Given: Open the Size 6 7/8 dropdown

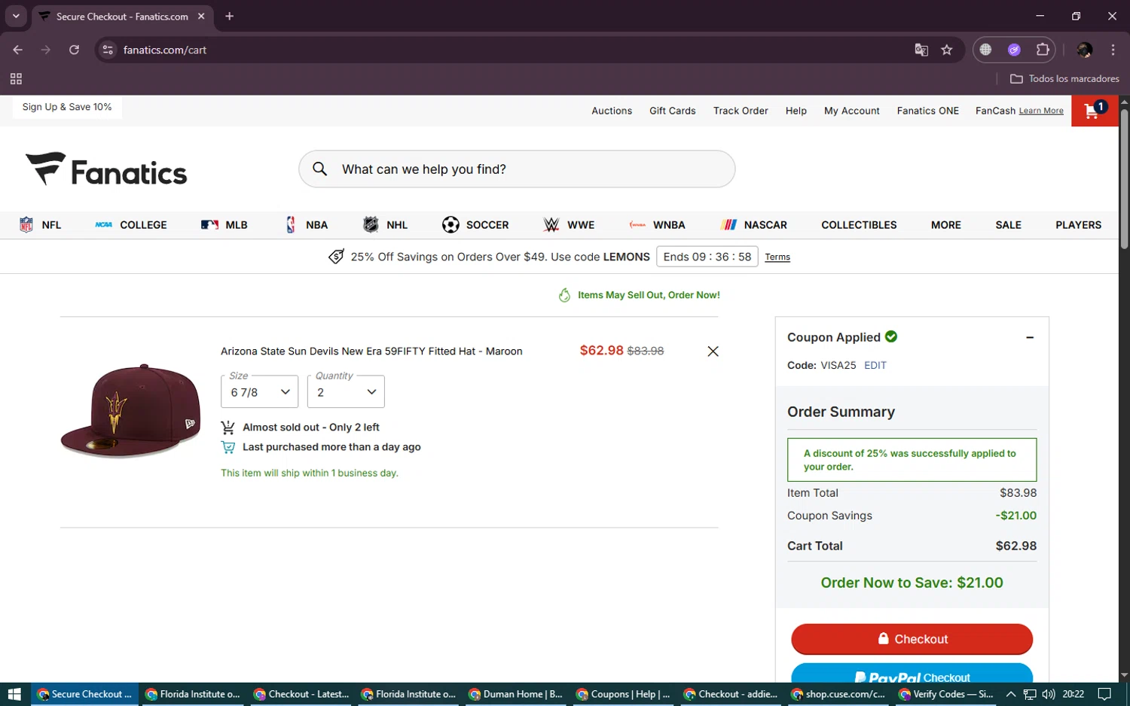Looking at the screenshot, I should pos(260,391).
